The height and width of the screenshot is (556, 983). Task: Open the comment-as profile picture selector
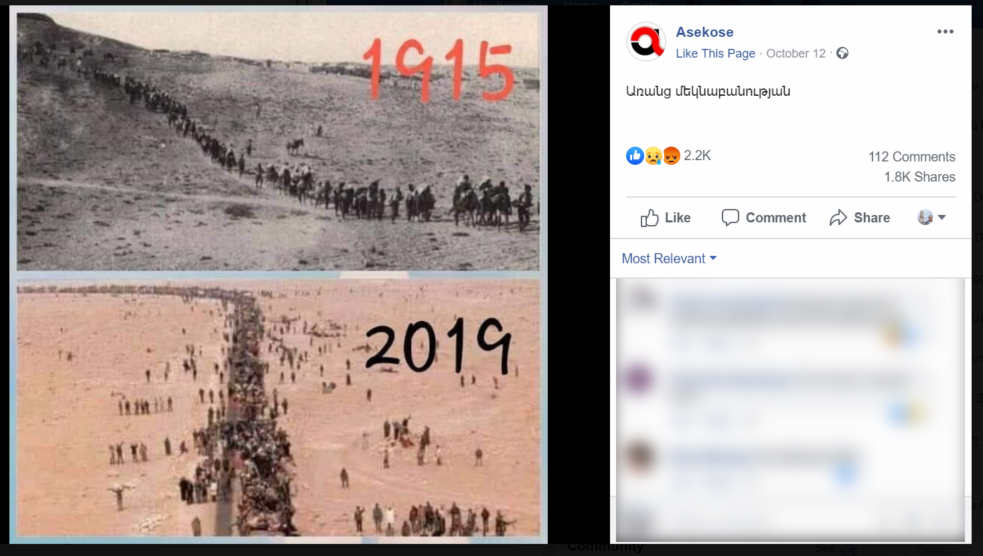point(925,217)
